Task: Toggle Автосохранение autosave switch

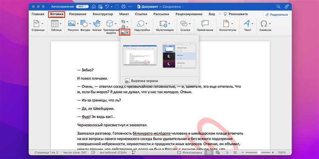Action: [82, 7]
